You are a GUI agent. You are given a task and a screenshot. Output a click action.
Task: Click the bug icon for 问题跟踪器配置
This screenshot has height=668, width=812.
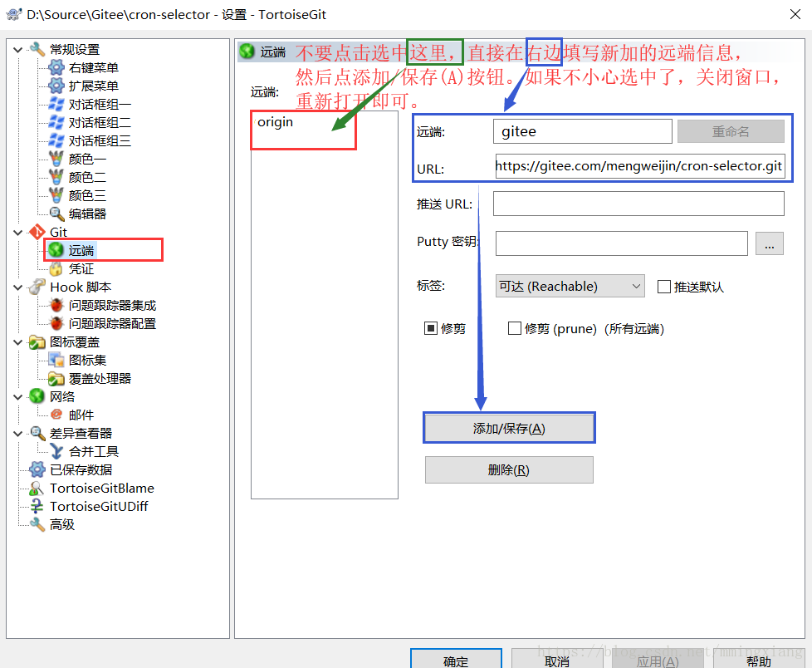56,323
